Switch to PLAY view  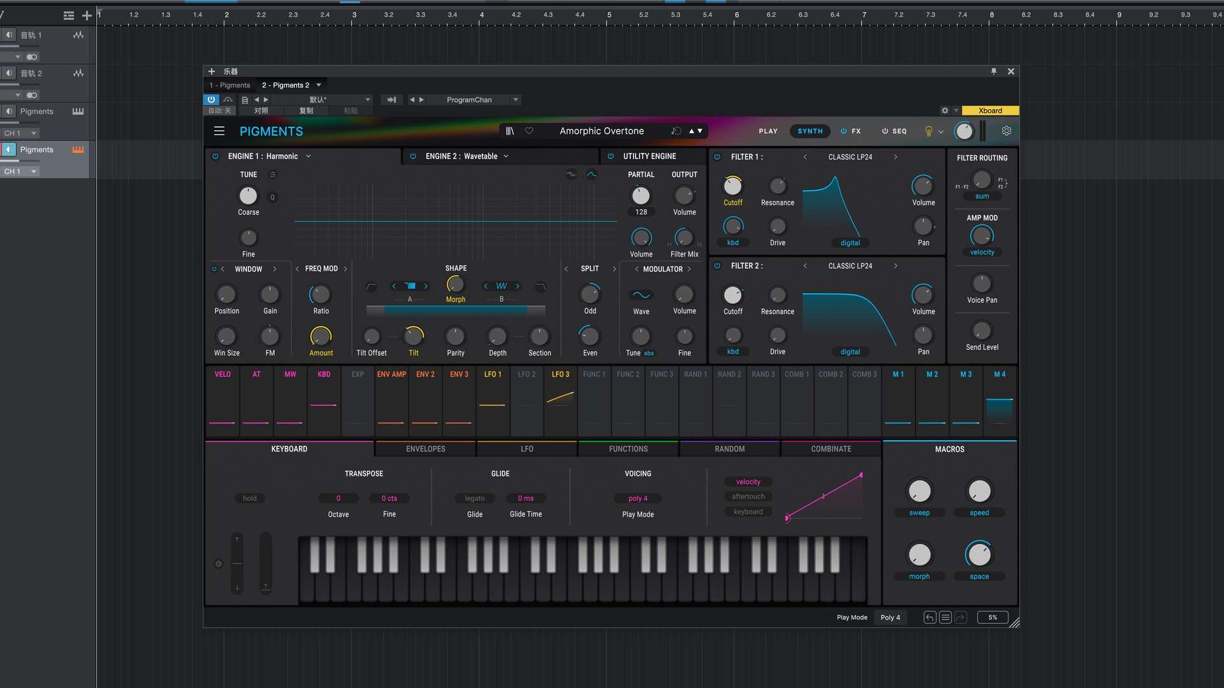coord(768,131)
